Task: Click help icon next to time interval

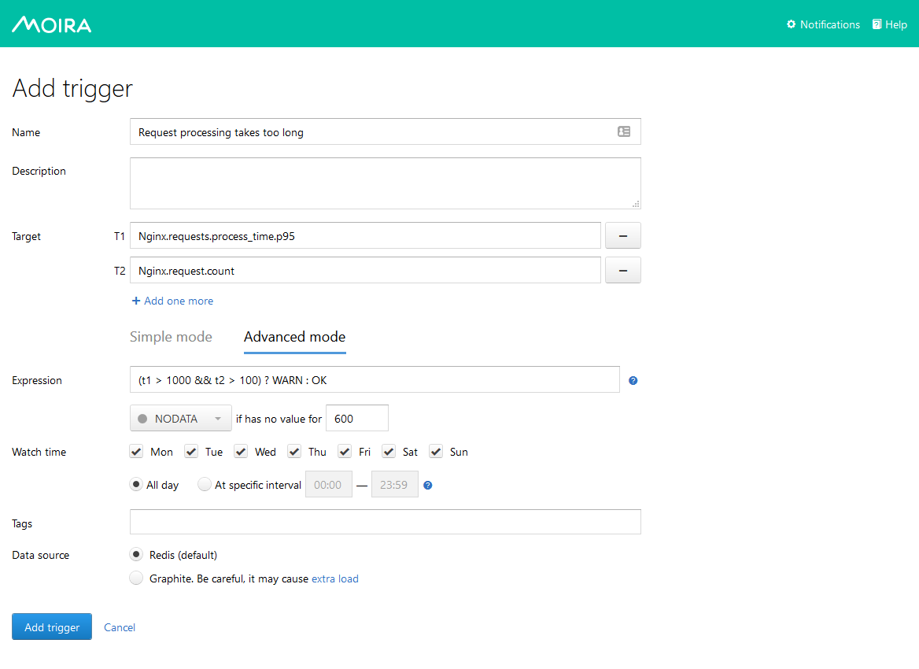Action: click(428, 485)
